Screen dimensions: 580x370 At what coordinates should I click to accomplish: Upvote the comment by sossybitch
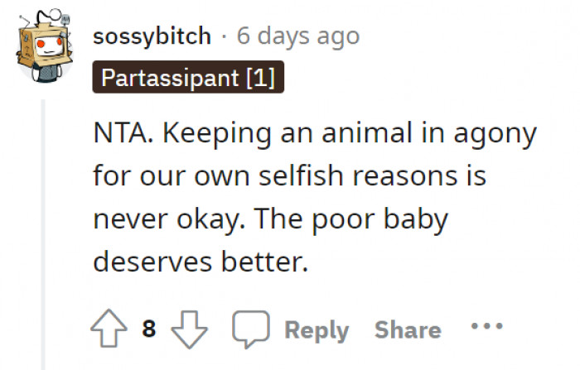pyautogui.click(x=109, y=329)
